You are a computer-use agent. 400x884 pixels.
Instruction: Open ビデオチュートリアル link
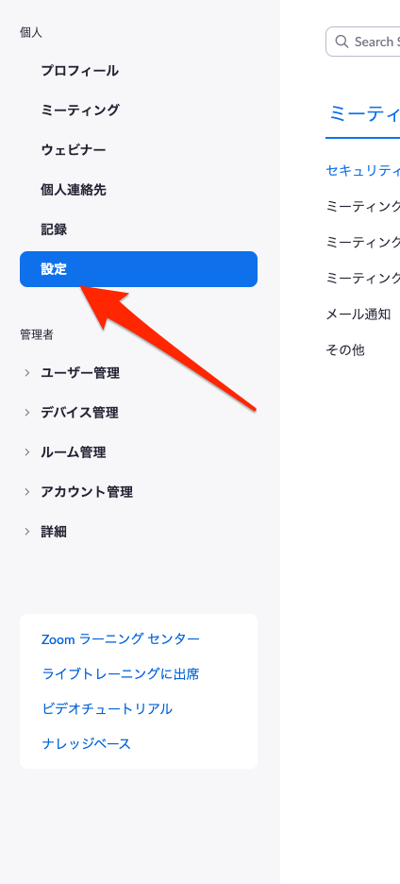107,708
